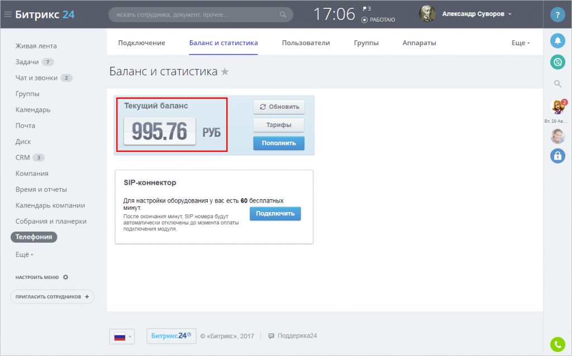This screenshot has width=572, height=356.
Task: Click the Битрикс 24 header logo
Action: pyautogui.click(x=45, y=15)
